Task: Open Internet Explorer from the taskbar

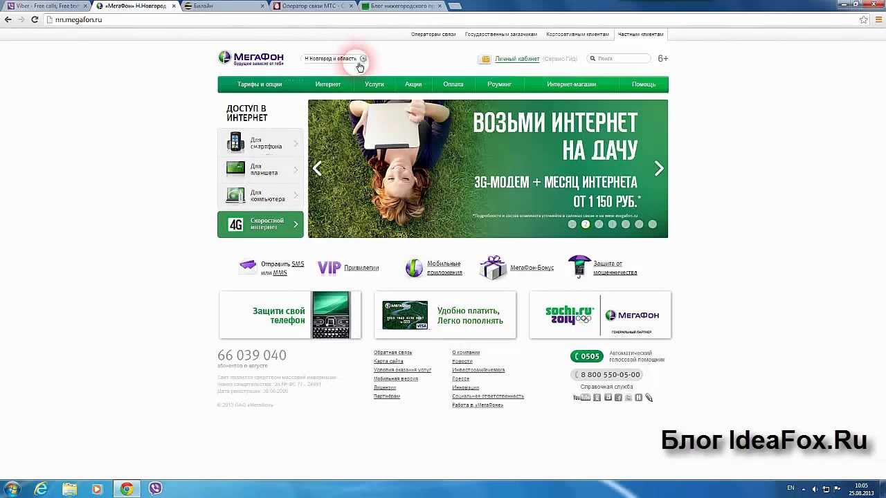Action: point(41,489)
